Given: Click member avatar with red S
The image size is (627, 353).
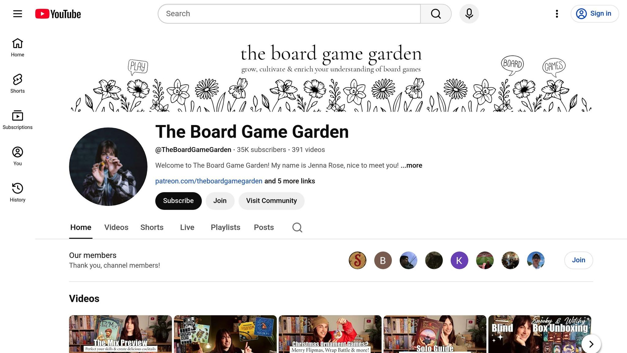Looking at the screenshot, I should (x=357, y=260).
